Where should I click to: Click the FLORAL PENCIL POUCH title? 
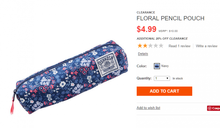[170, 18]
